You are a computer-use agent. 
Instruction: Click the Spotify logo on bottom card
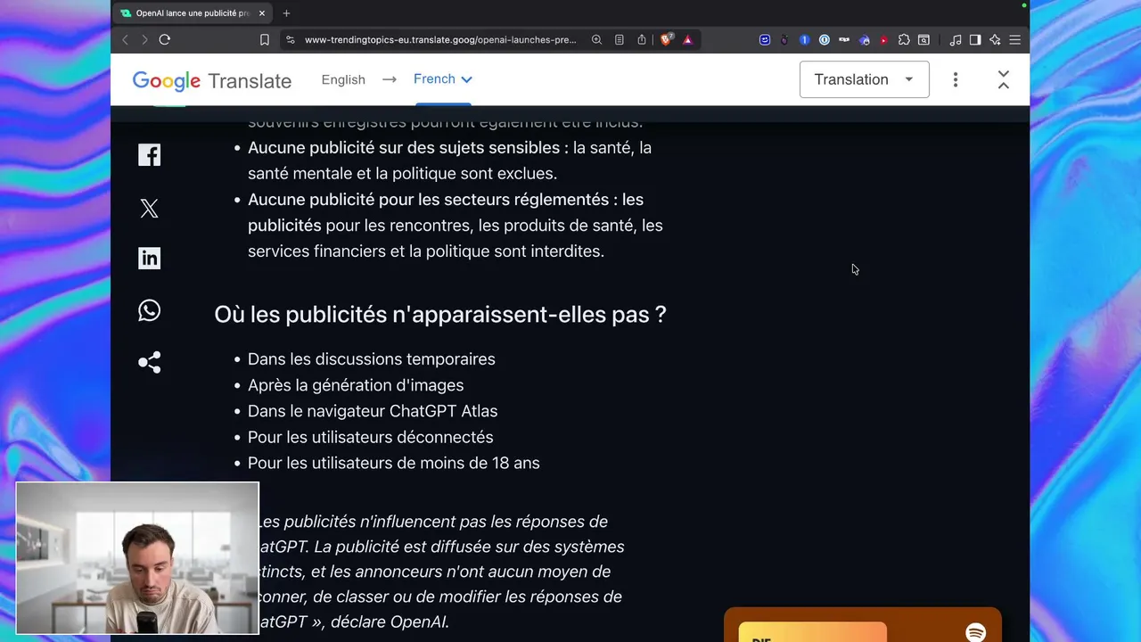tap(975, 632)
